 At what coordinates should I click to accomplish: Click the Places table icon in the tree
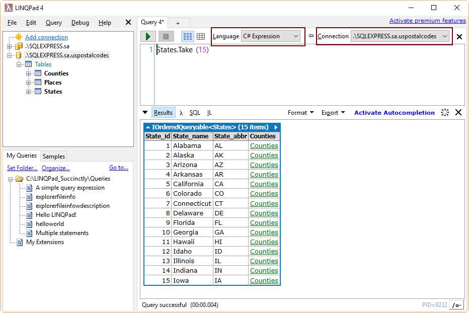pos(38,83)
